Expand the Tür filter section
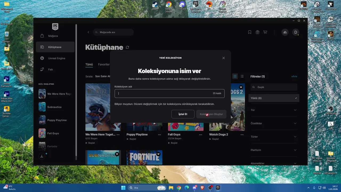 click(x=274, y=110)
